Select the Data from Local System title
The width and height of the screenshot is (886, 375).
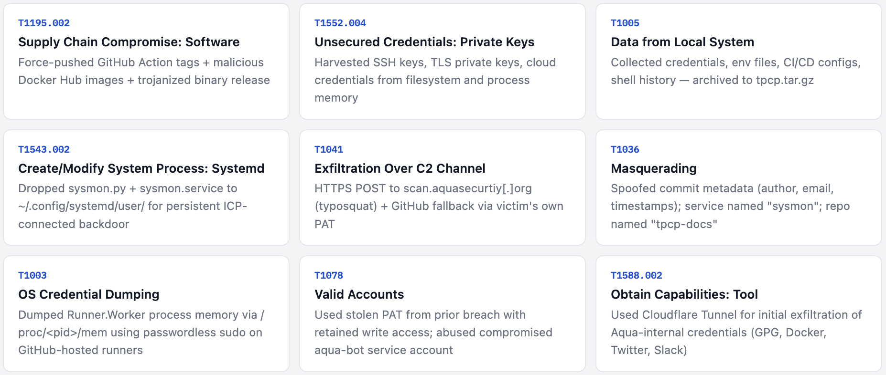coord(682,42)
